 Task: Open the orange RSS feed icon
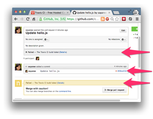(x=103, y=19)
